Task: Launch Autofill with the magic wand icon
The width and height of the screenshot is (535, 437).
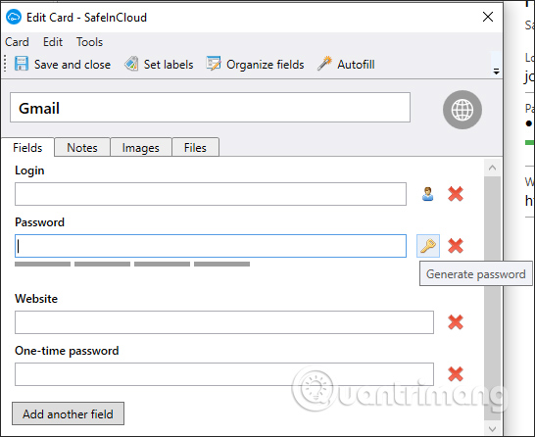Action: pyautogui.click(x=324, y=64)
